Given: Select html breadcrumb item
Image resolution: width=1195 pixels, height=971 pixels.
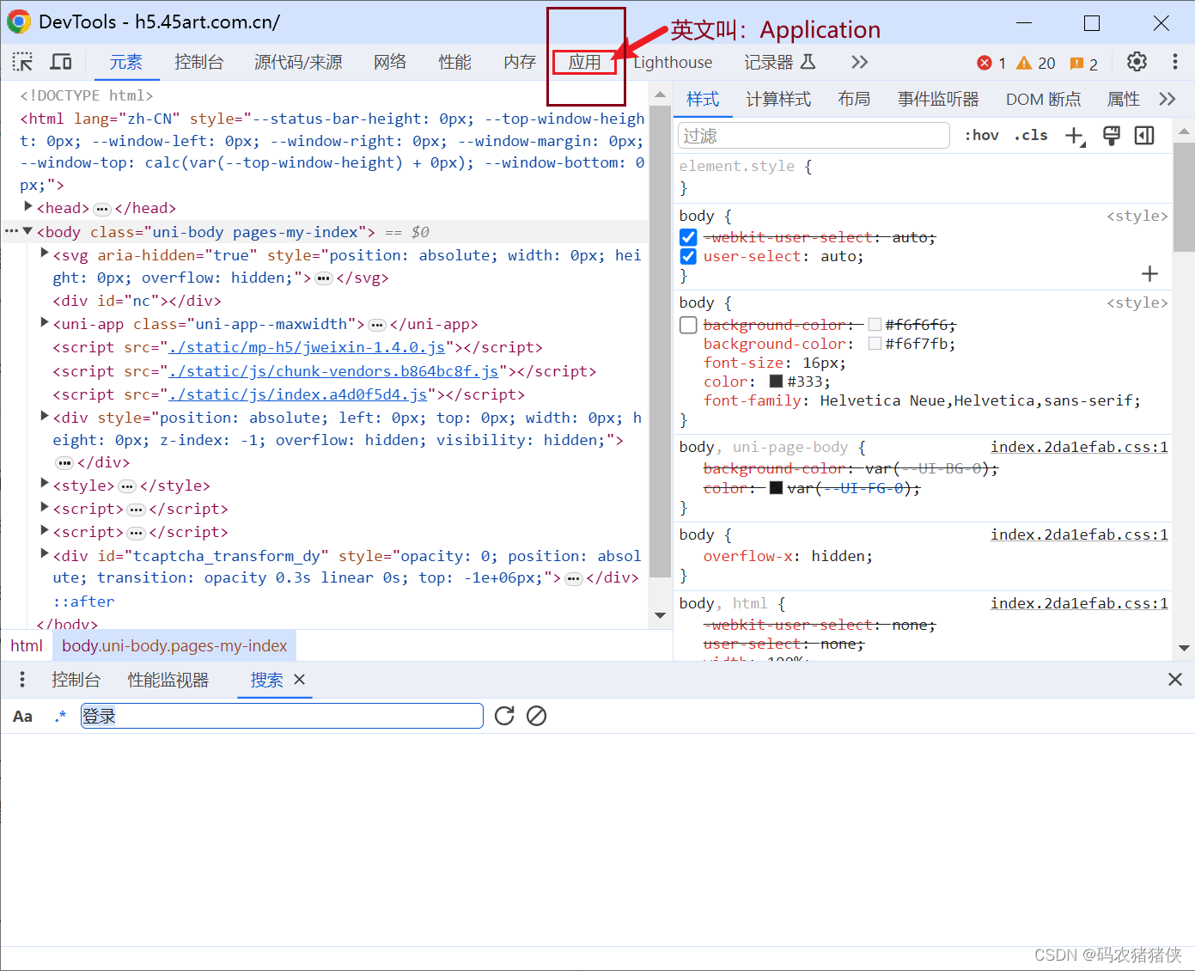Looking at the screenshot, I should point(27,645).
